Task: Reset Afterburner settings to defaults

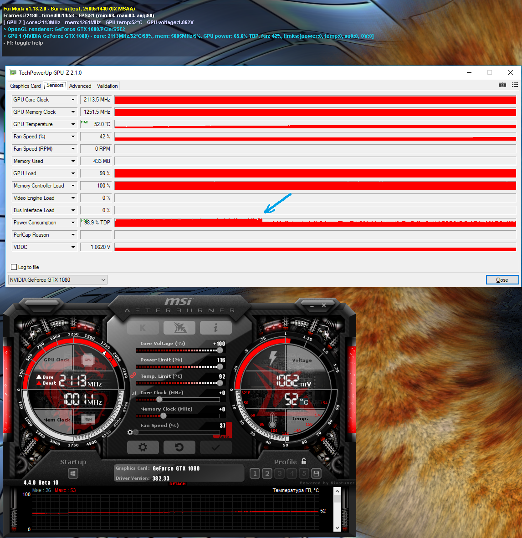Action: pyautogui.click(x=179, y=447)
